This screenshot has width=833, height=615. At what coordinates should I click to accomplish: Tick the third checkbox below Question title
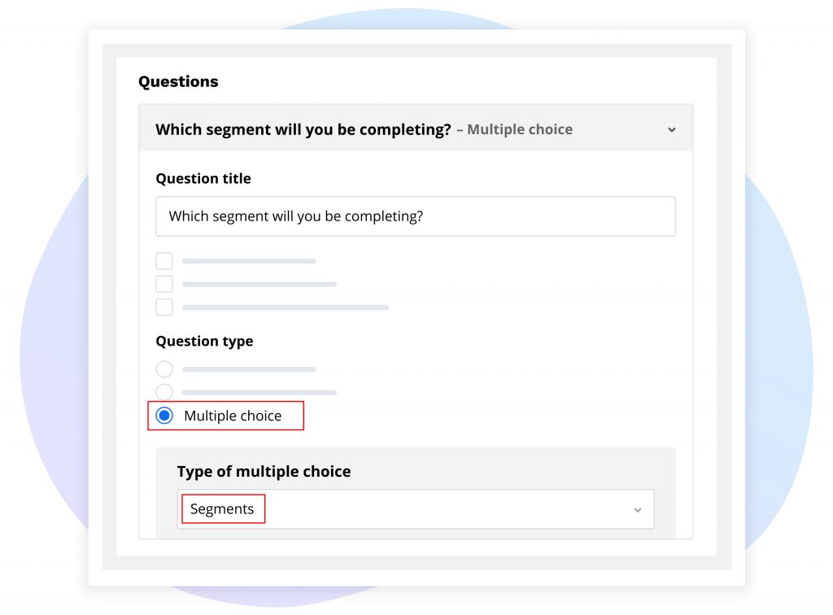pos(164,307)
